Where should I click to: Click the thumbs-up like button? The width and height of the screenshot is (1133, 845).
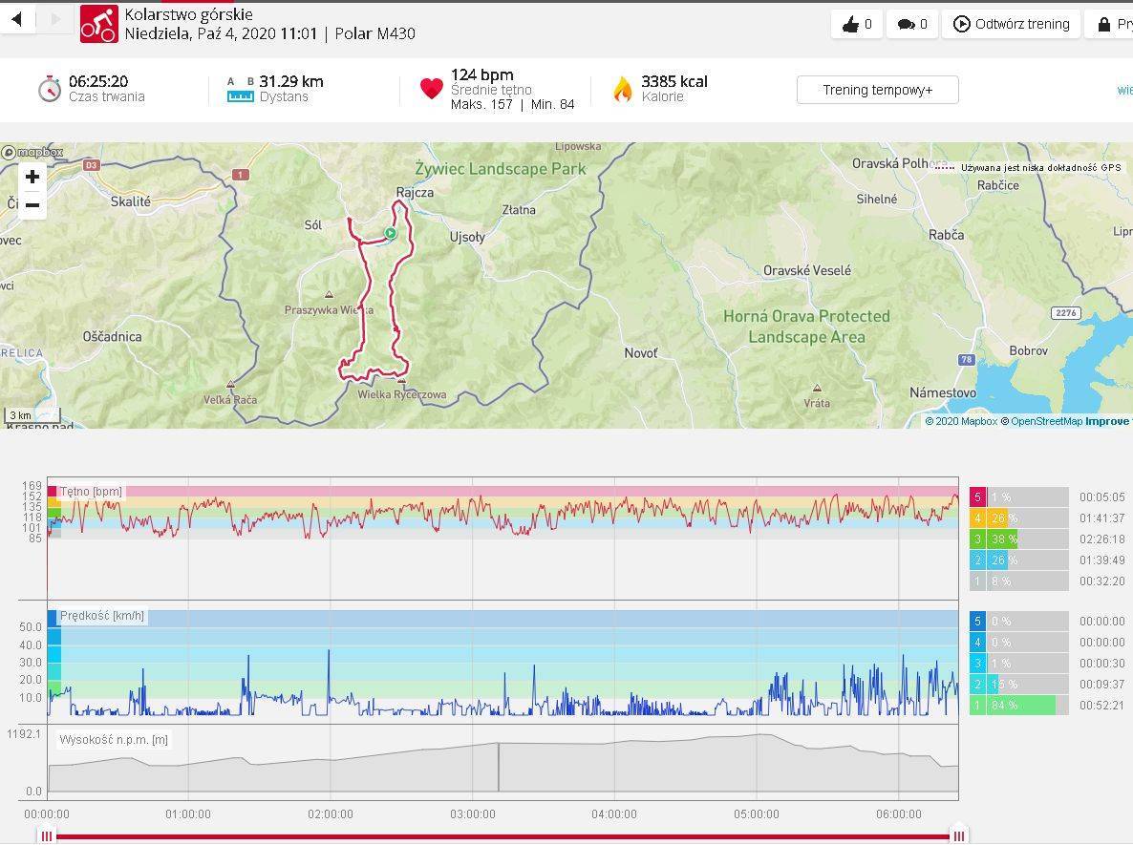pyautogui.click(x=857, y=24)
